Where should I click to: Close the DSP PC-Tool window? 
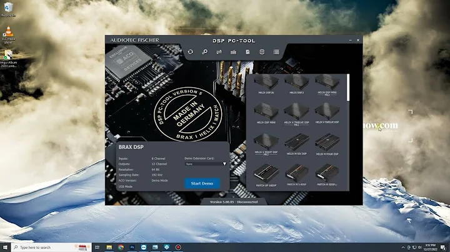pos(358,41)
